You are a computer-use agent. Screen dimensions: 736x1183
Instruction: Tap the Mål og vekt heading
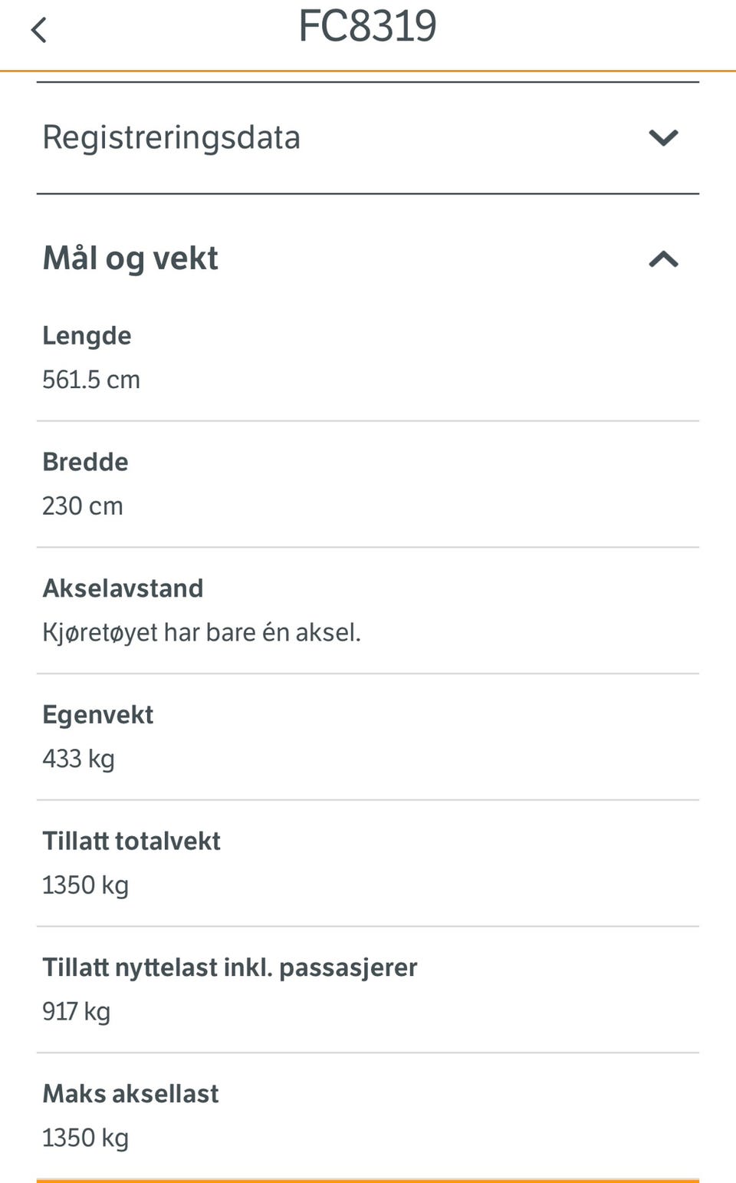click(130, 259)
